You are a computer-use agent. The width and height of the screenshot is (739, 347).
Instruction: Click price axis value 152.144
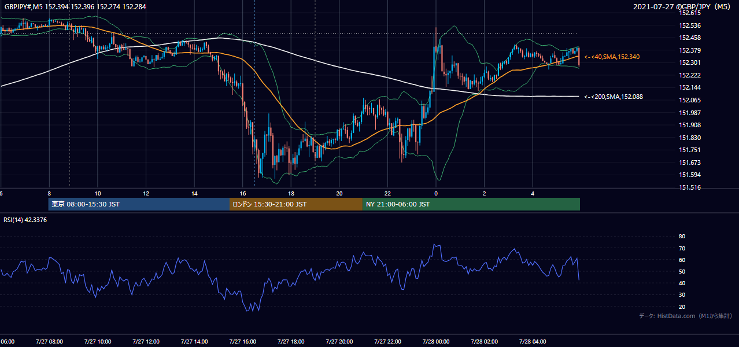tap(689, 87)
